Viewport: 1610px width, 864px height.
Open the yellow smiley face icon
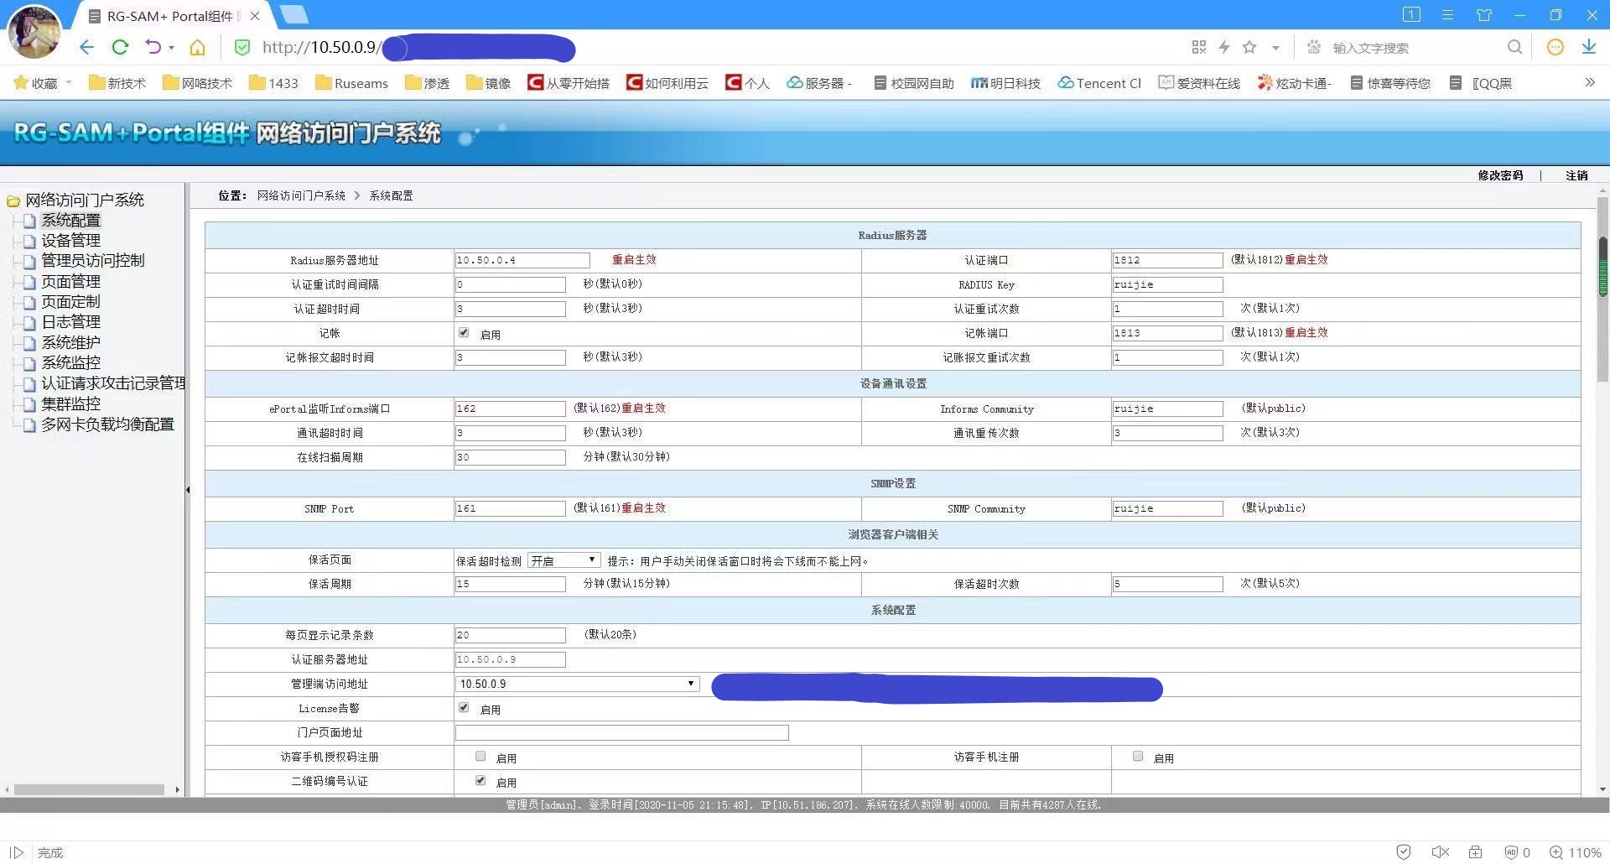[x=1555, y=47]
